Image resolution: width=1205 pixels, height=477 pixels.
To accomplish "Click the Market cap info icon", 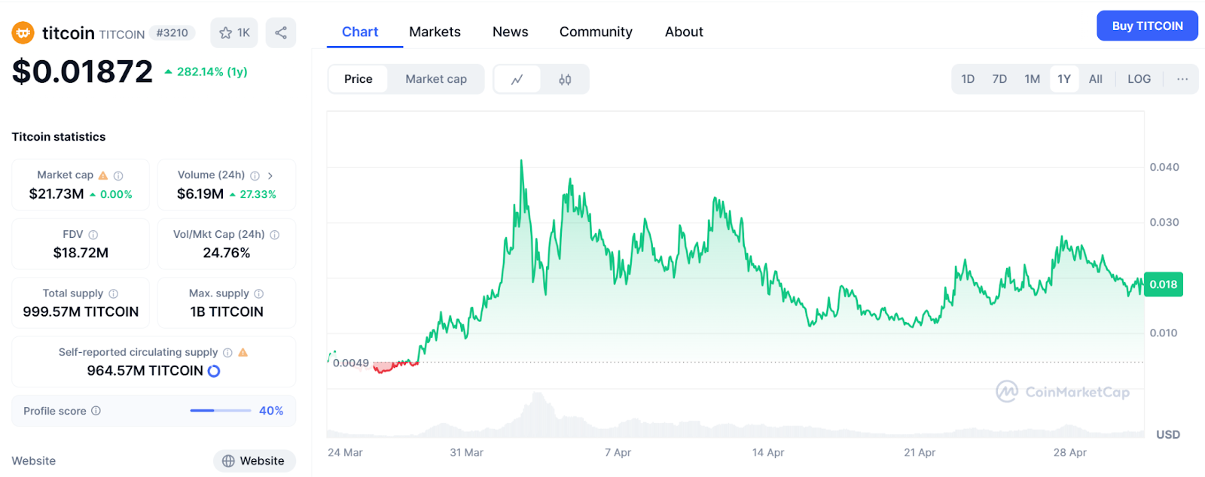I will click(118, 175).
